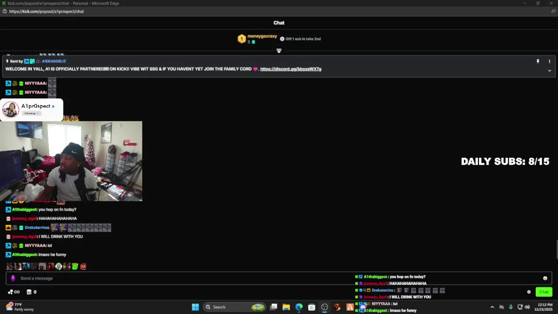Open Task View on the taskbar

tap(273, 307)
